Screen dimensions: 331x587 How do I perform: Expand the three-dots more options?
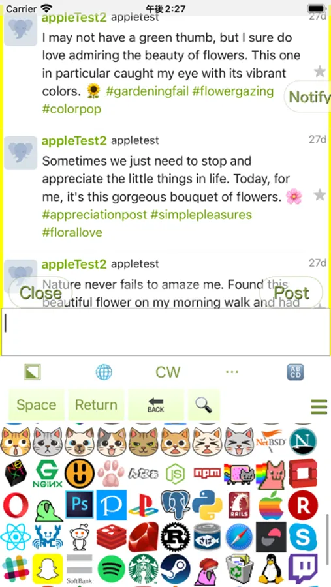click(x=232, y=372)
